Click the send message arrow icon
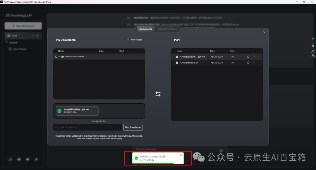 coord(221,150)
